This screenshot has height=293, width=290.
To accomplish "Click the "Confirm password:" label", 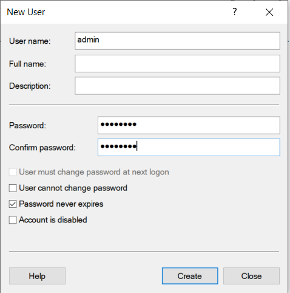I will point(42,148).
